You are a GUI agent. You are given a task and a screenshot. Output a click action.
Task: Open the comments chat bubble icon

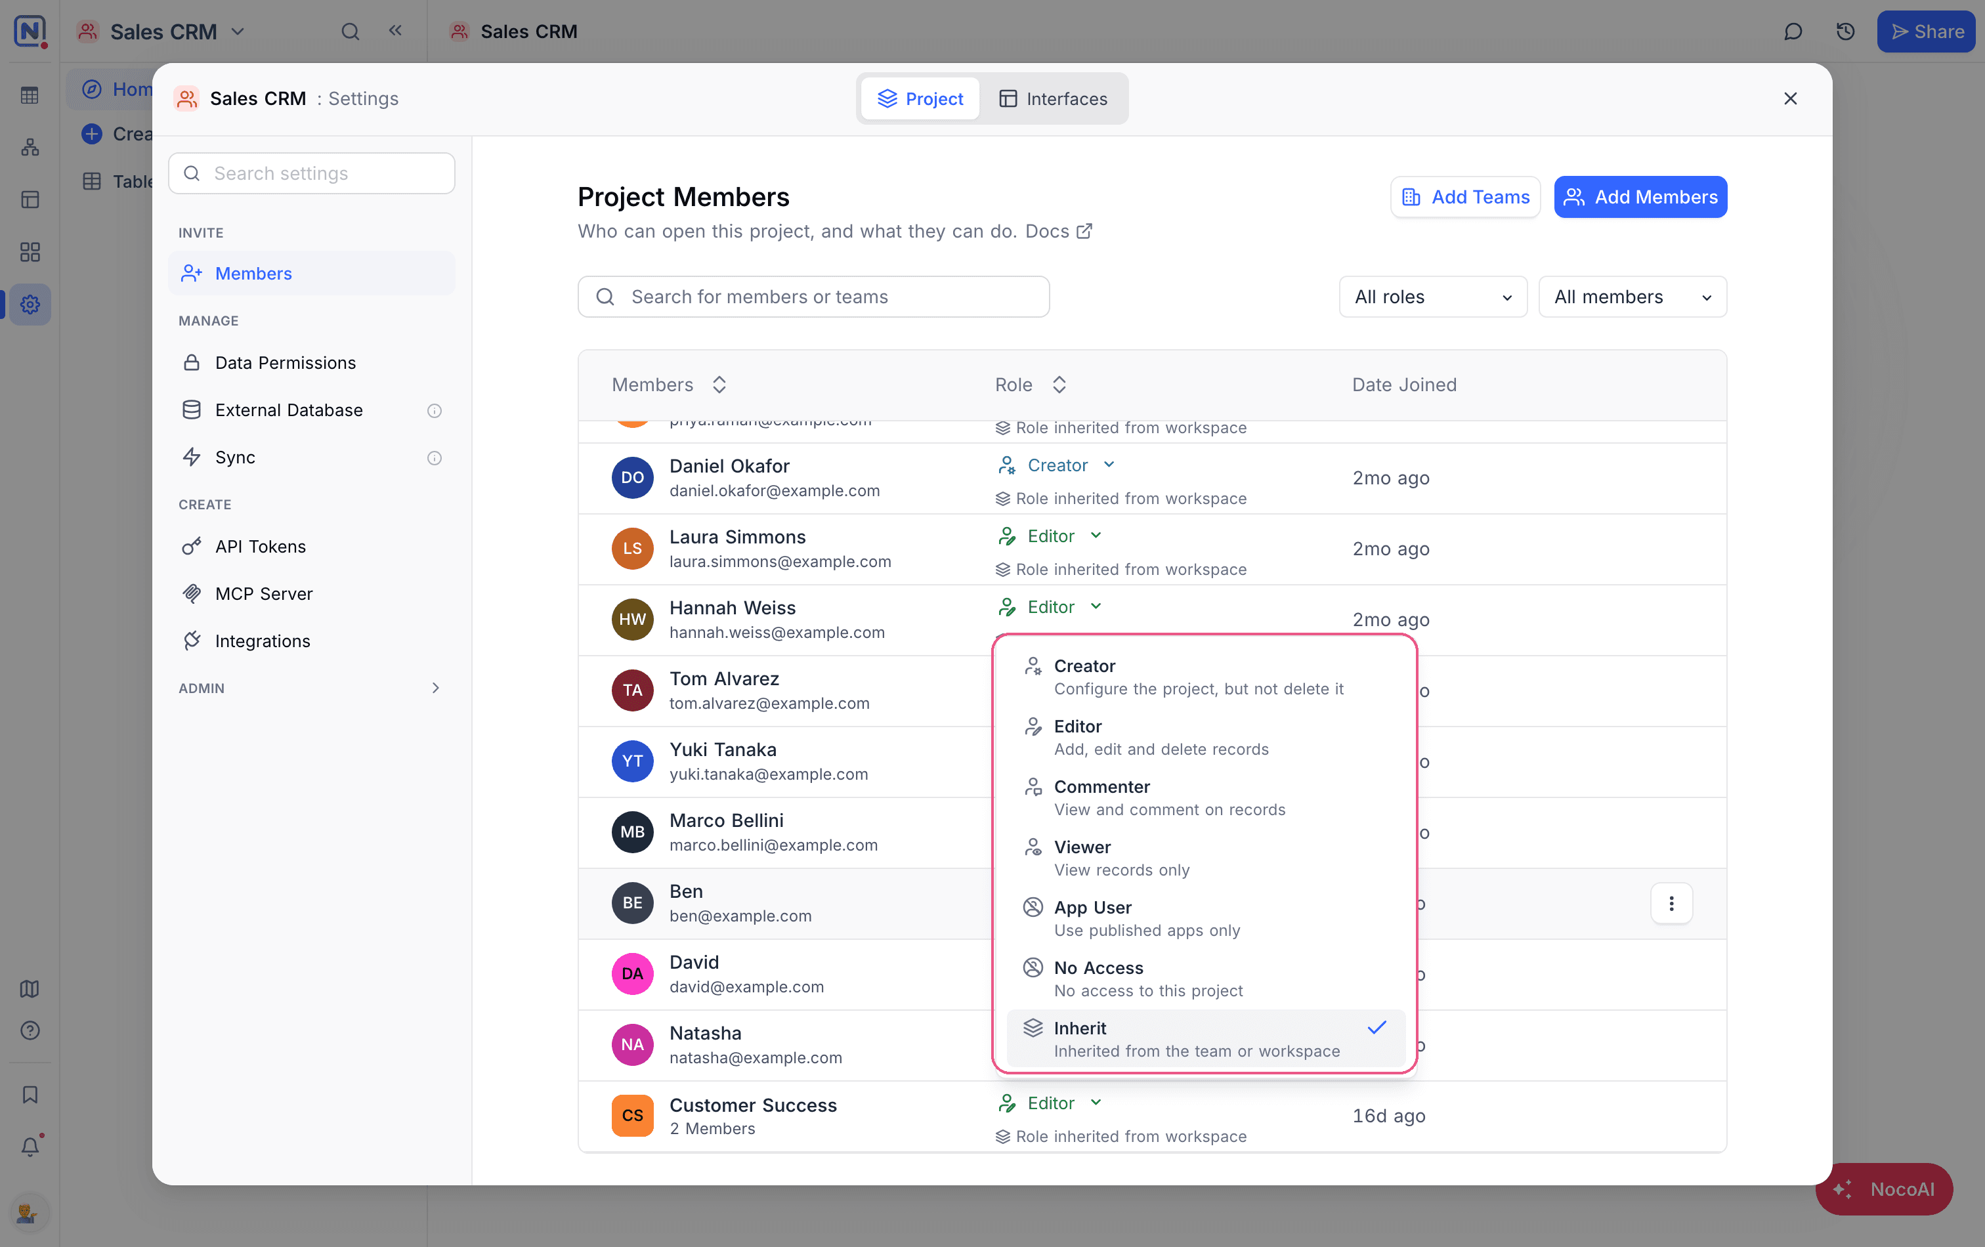click(x=1793, y=32)
